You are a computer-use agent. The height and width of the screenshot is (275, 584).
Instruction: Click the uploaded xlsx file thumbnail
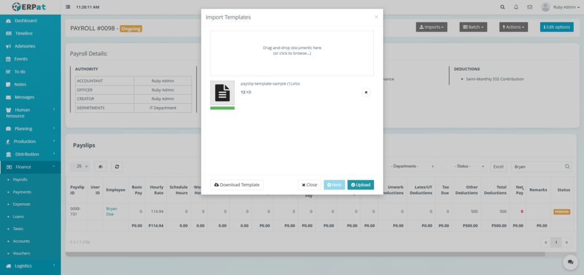click(x=222, y=93)
